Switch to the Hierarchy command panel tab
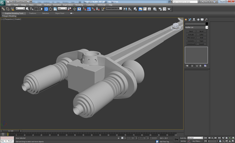The image size is (235, 143). click(x=194, y=20)
